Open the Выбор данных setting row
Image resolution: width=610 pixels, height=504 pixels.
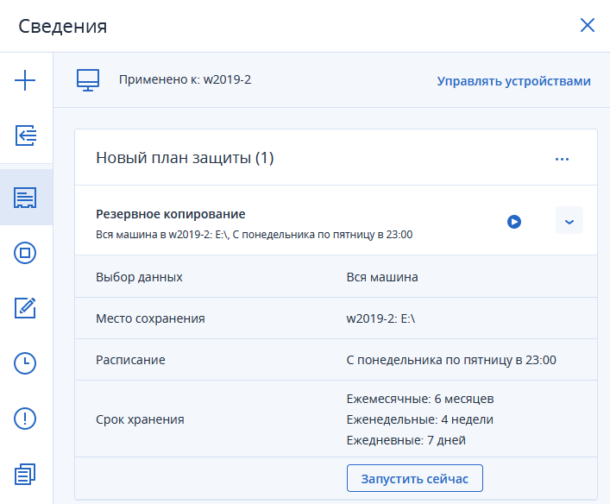[x=336, y=277]
